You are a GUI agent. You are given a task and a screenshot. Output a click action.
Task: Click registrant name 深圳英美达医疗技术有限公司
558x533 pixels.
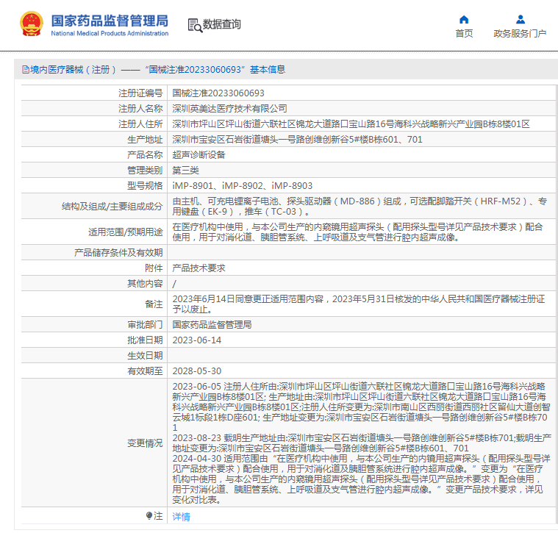pos(229,109)
